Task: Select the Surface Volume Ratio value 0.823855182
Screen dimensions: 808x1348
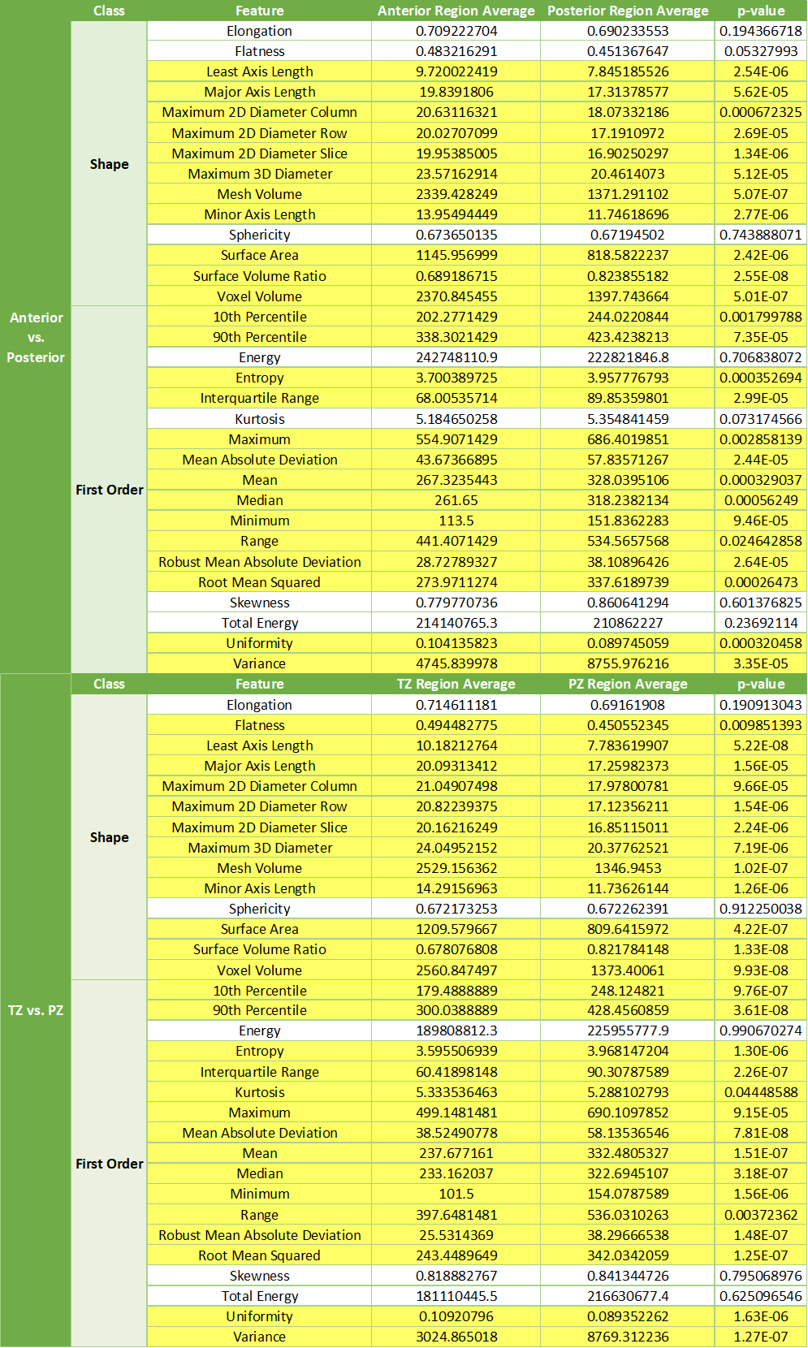Action: pos(628,276)
